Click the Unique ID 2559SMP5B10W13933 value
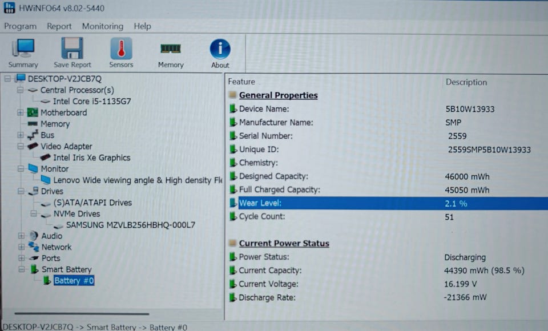This screenshot has height=331, width=548. click(x=489, y=150)
